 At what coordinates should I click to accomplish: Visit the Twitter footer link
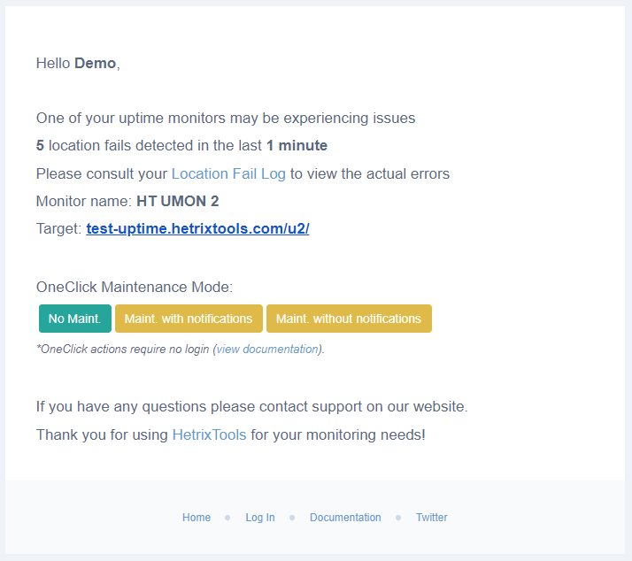coord(432,518)
